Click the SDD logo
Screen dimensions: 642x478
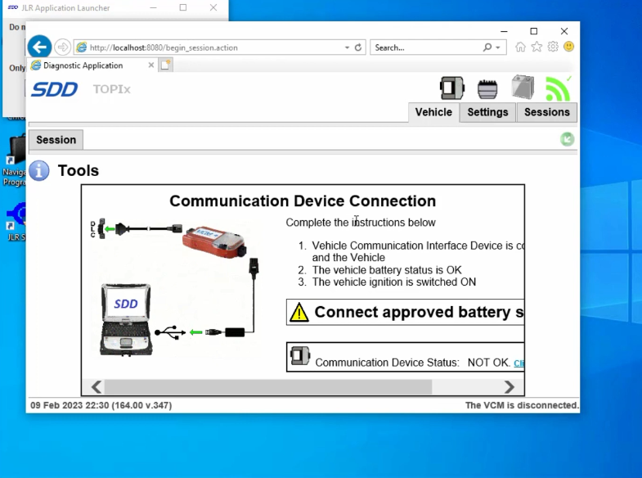[x=55, y=89]
